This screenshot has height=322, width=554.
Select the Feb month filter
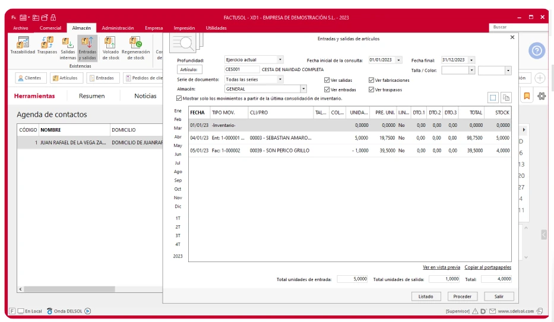tap(178, 119)
